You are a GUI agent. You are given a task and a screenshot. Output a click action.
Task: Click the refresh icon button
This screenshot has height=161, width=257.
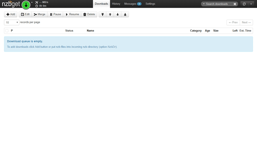click(244, 4)
